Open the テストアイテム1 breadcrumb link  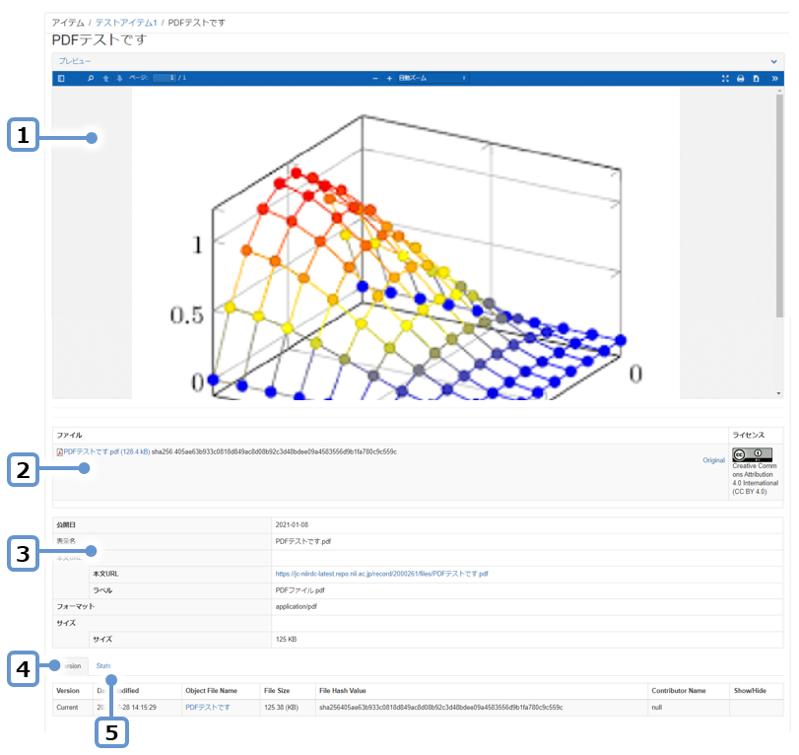coord(126,22)
